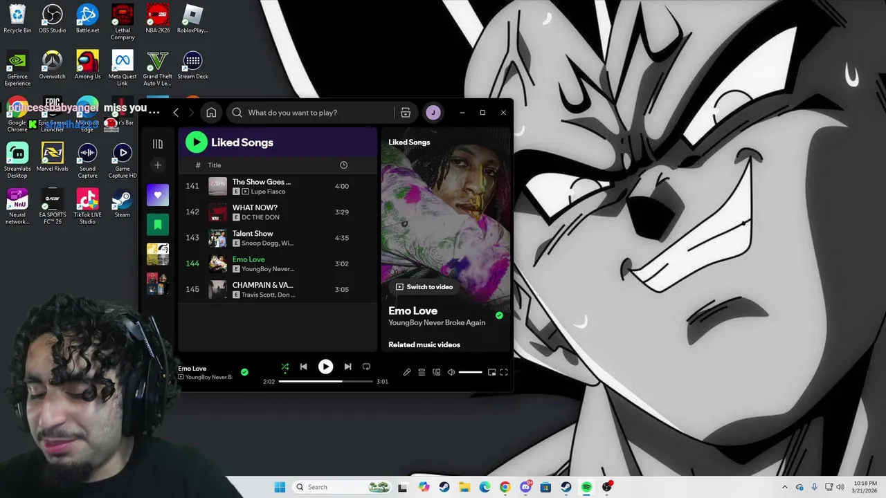Screen dimensions: 886x498
Task: Go to Spotify Home
Action: point(211,113)
